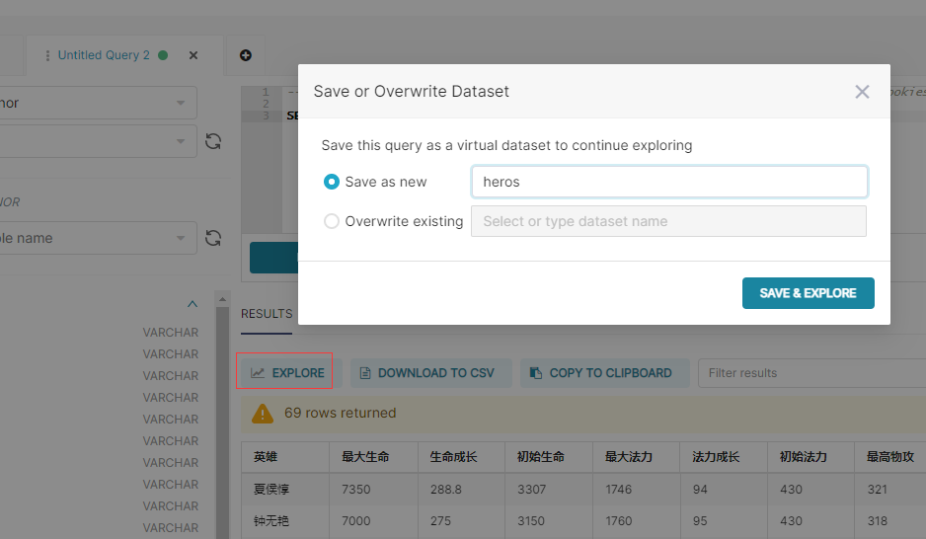Click the clipboard icon in Copy to Clipboard
This screenshot has width=926, height=539.
[x=536, y=373]
